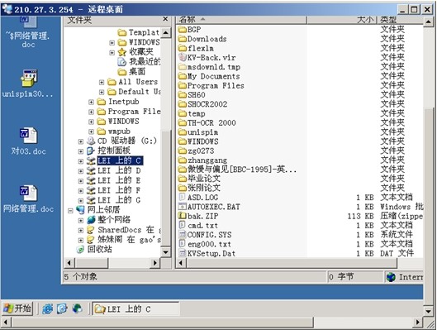
Task: Open the 开始 start menu
Action: click(17, 308)
